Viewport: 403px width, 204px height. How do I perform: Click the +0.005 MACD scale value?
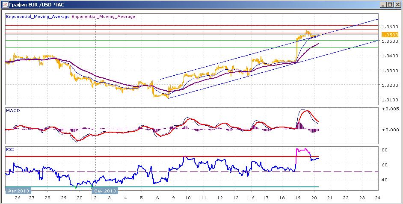pyautogui.click(x=390, y=109)
